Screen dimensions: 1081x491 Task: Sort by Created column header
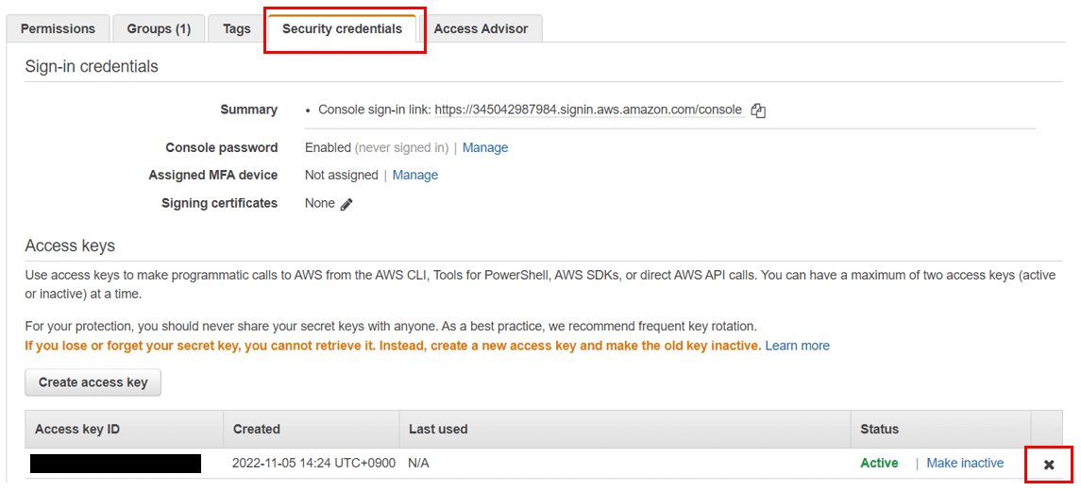(x=257, y=429)
